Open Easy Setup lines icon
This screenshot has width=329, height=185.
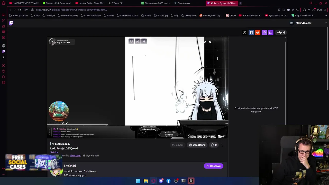[x=325, y=10]
